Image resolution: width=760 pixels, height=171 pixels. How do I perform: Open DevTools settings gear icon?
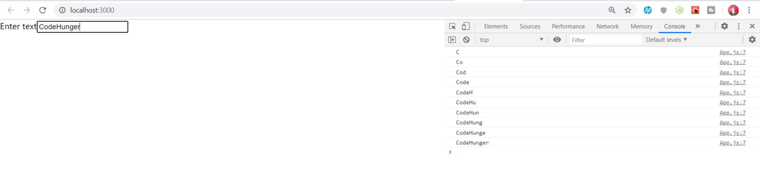(x=724, y=26)
